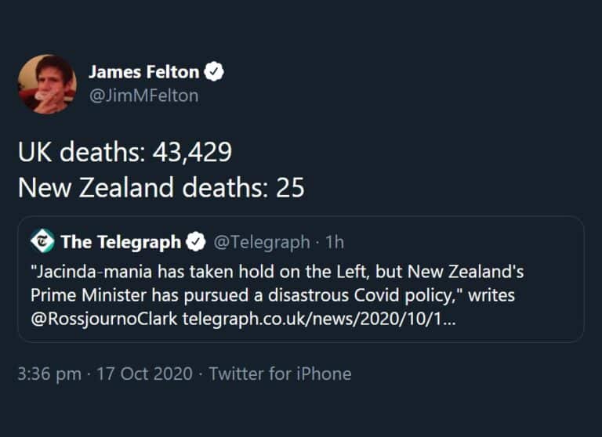Screen dimensions: 602x437
Task: Click The Telegraph logo avatar
Action: pos(42,242)
